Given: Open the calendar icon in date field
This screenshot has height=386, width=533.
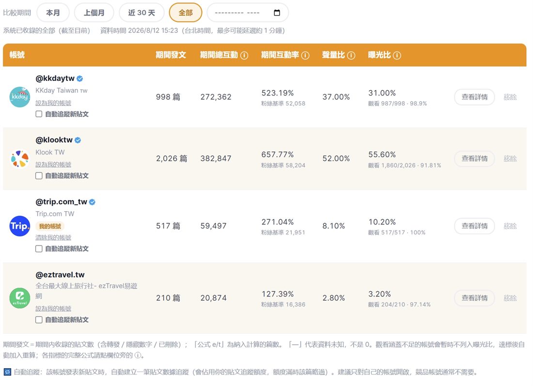Looking at the screenshot, I should click(x=277, y=13).
